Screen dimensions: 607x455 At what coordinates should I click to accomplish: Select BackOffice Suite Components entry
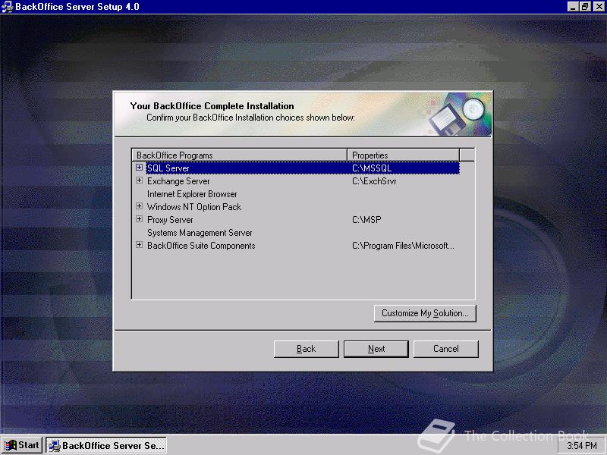(201, 246)
